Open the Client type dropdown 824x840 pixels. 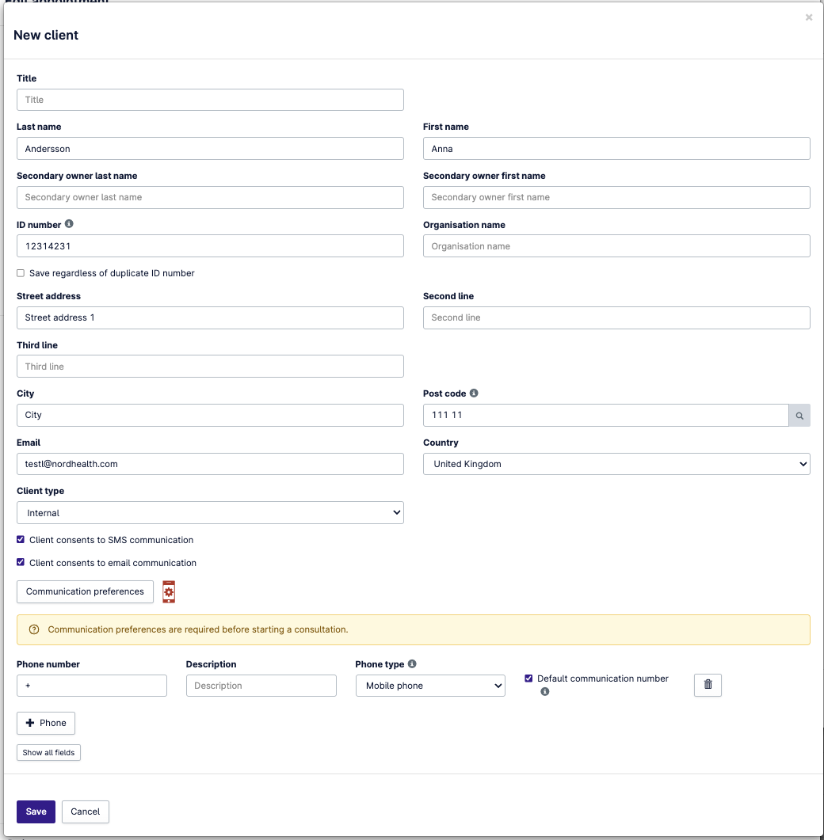(x=210, y=513)
